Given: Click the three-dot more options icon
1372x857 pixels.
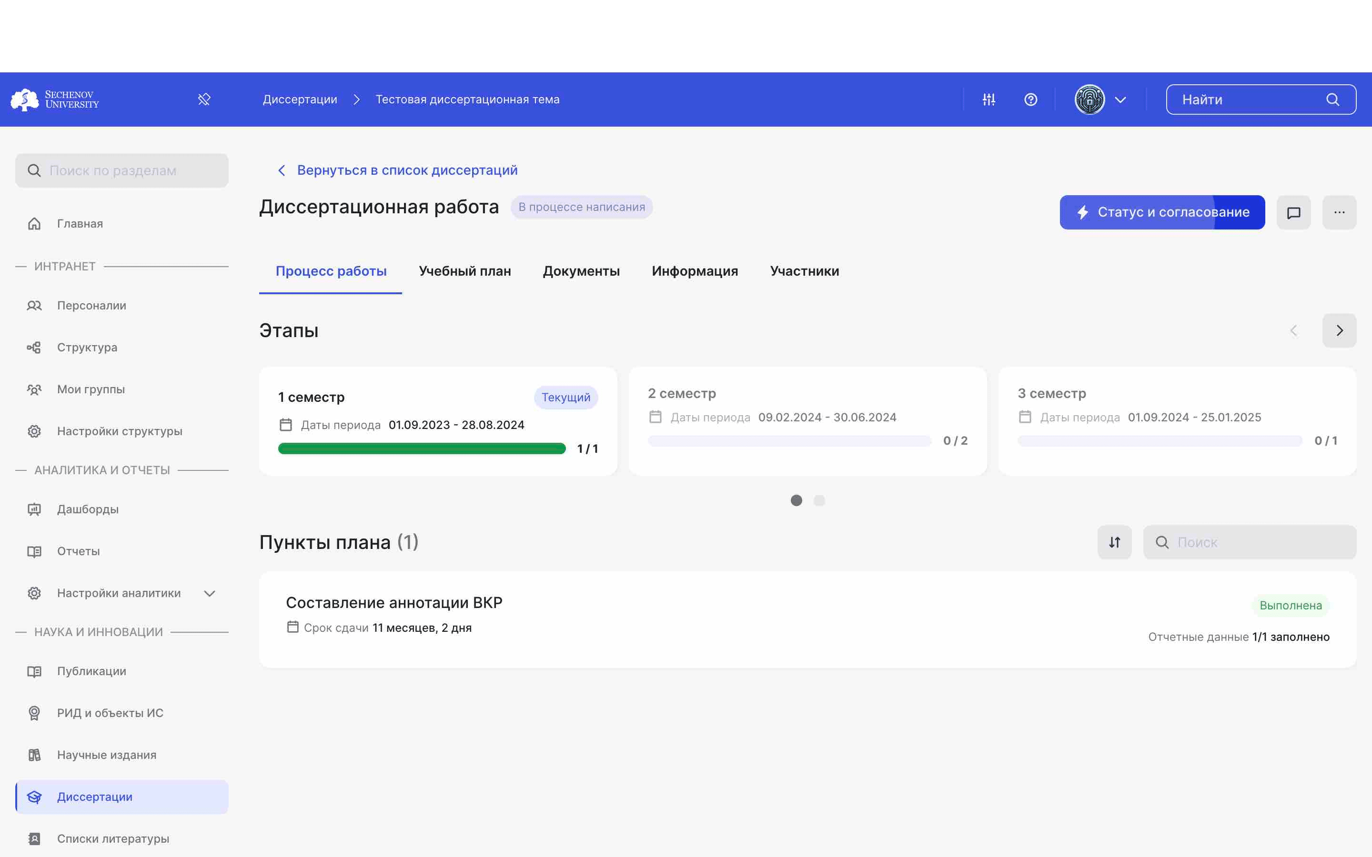Looking at the screenshot, I should 1340,211.
